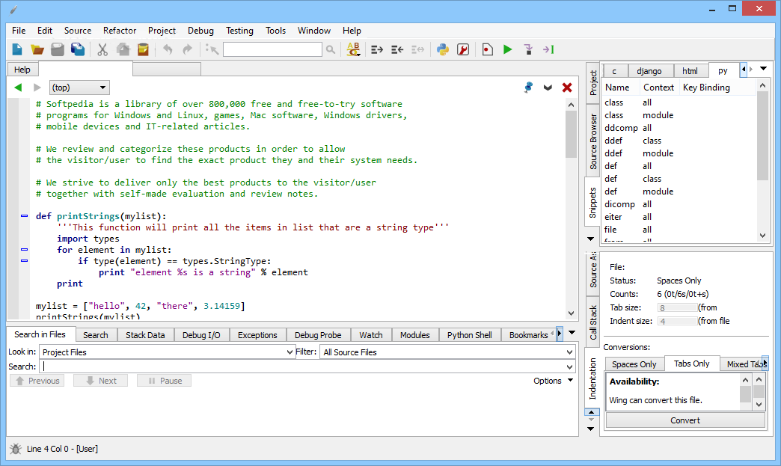Copy selection using the toolbar copy icon
This screenshot has height=466, width=781.
click(123, 49)
